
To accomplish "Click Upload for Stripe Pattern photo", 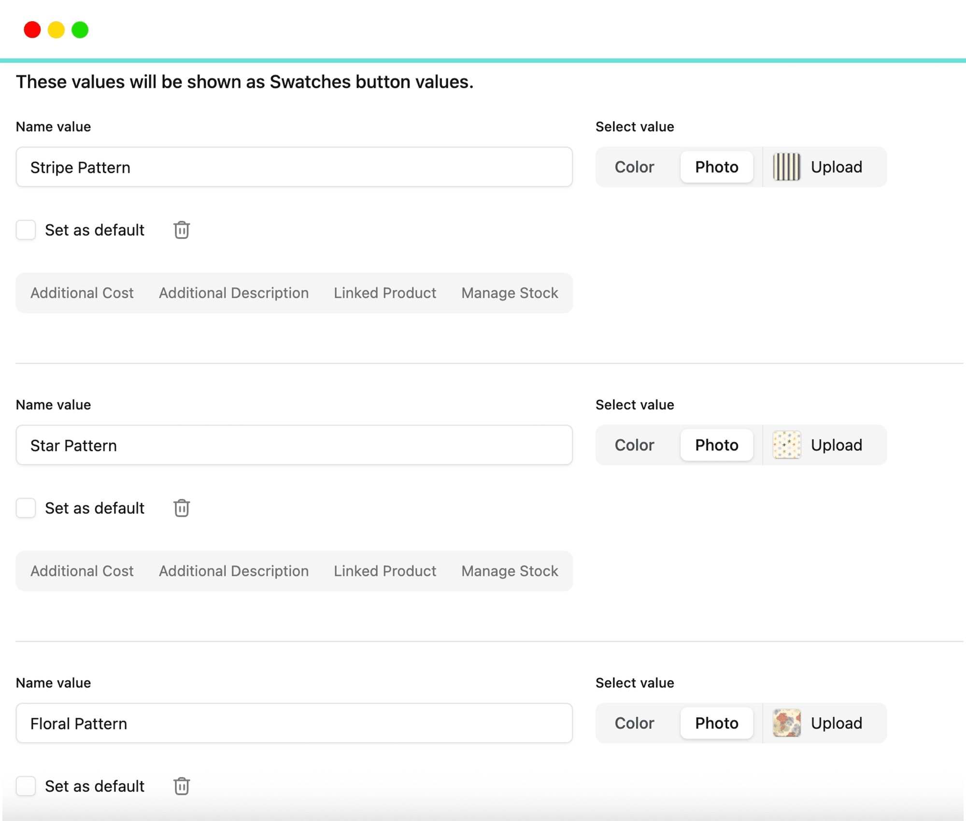I will pyautogui.click(x=836, y=167).
